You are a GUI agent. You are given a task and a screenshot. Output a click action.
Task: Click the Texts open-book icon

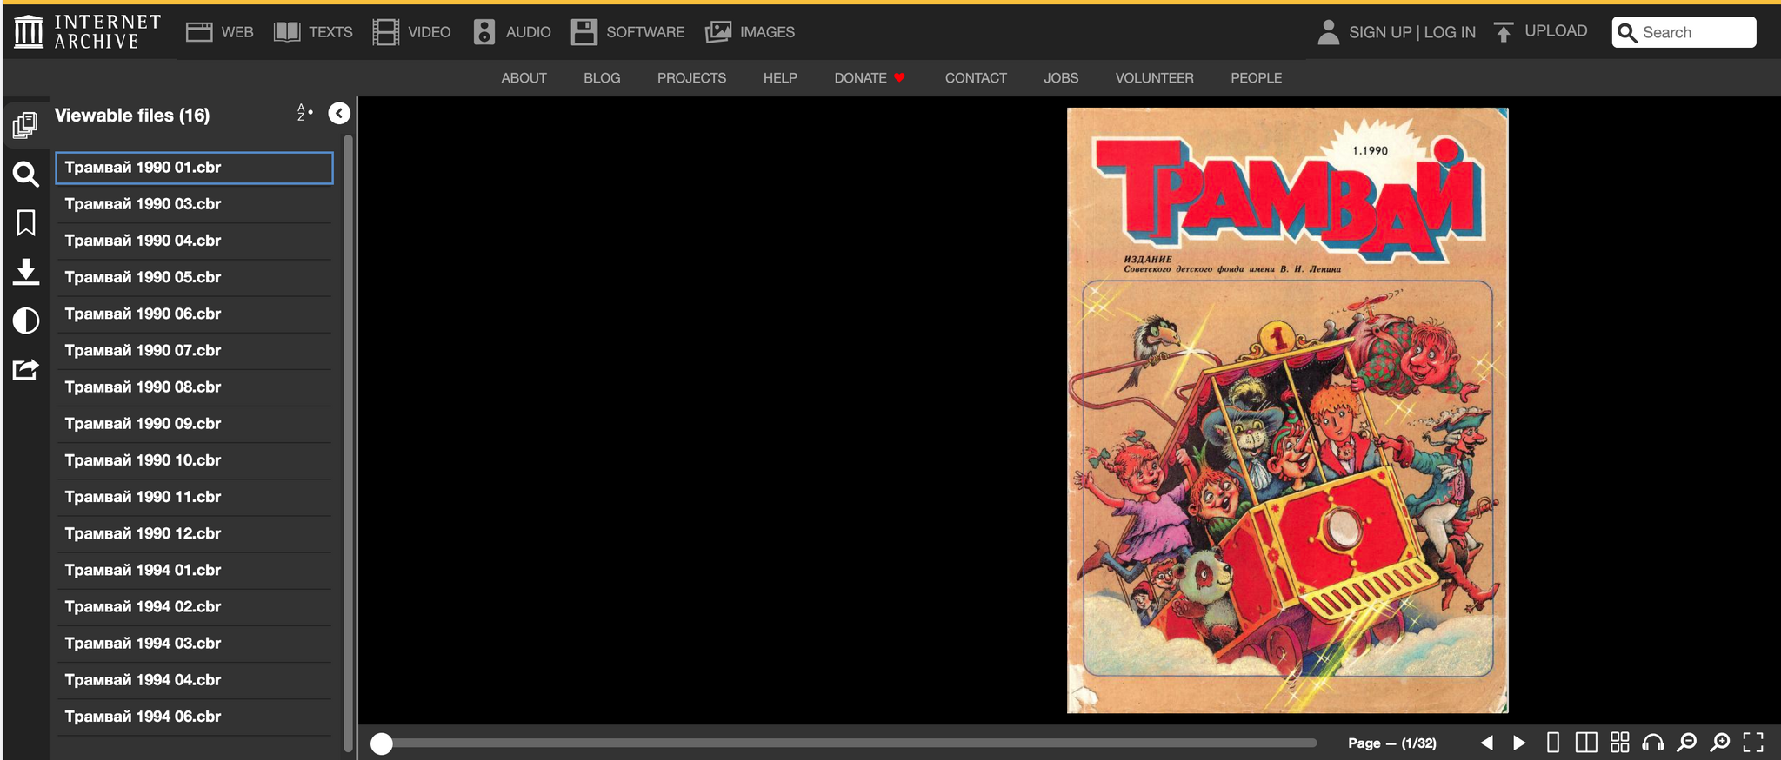tap(286, 32)
